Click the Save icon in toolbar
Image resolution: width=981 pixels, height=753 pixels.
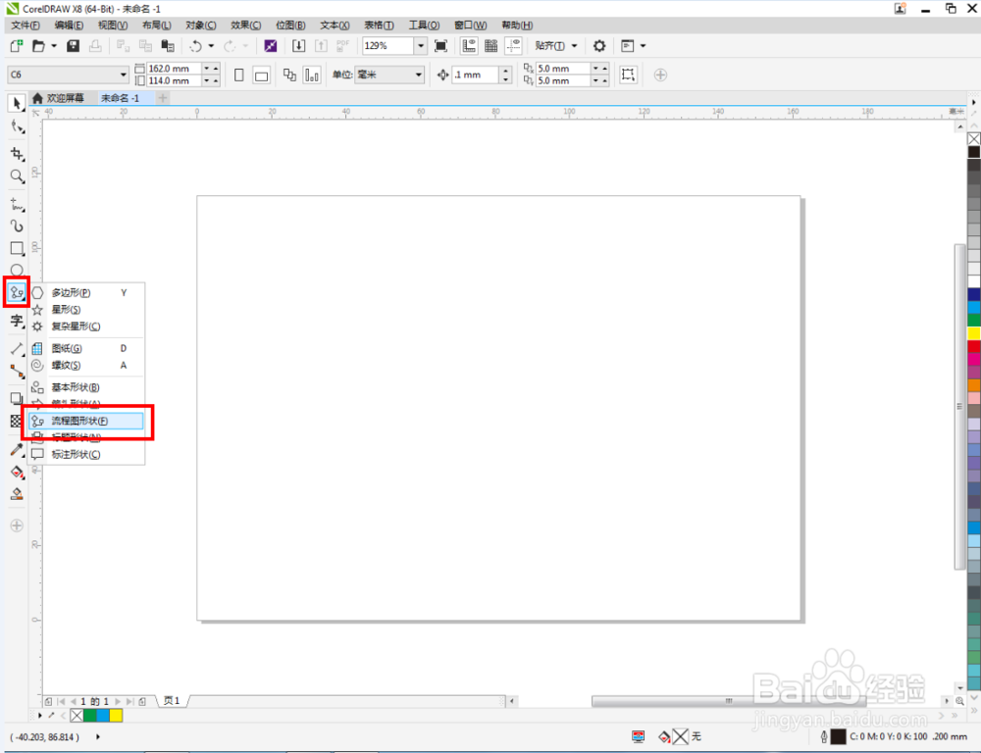(x=74, y=46)
